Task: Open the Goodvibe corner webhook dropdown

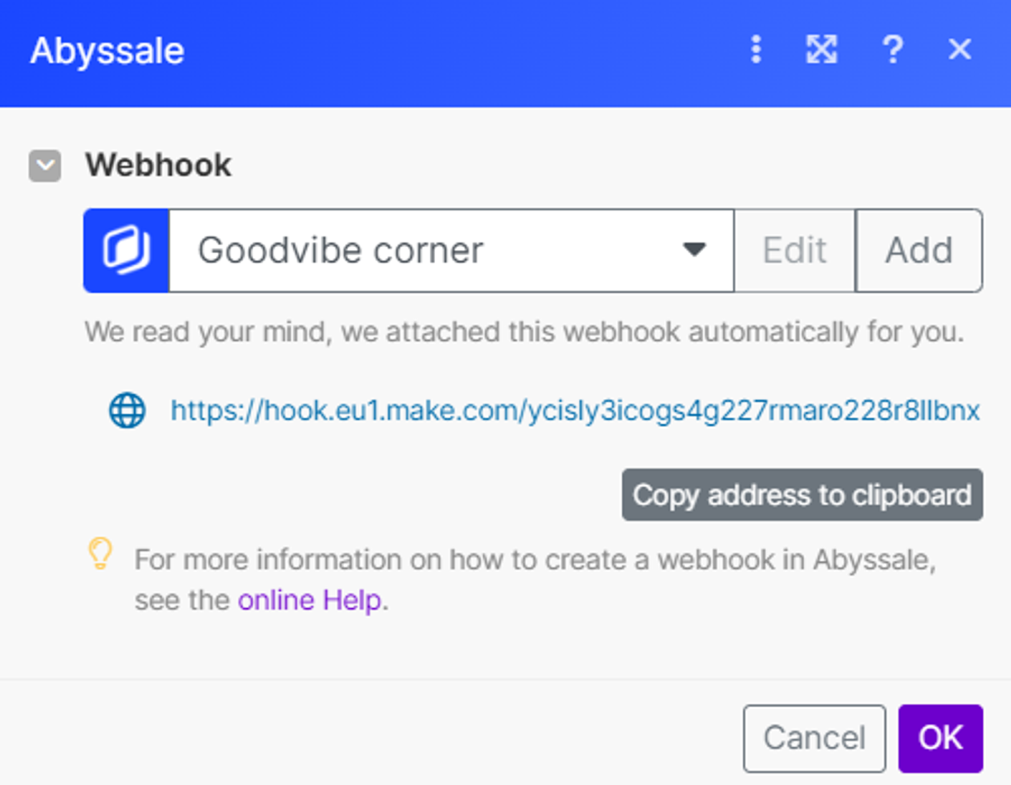Action: [x=451, y=250]
